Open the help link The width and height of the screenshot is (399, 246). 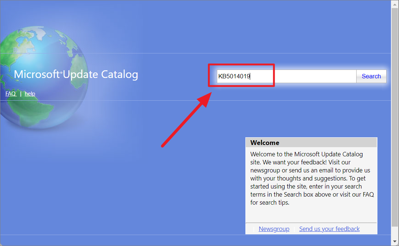pos(30,93)
